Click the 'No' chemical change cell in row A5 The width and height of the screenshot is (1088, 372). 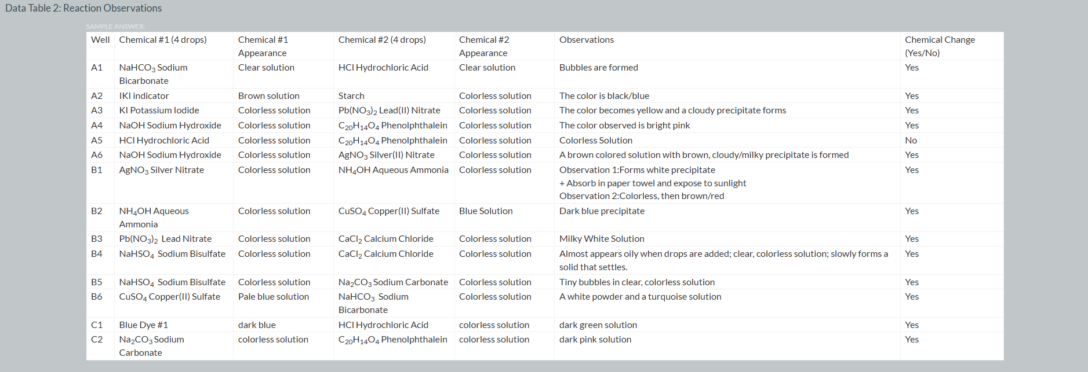(911, 141)
